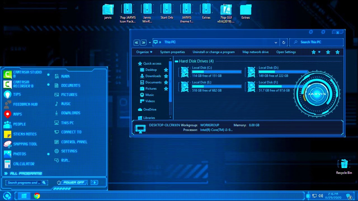Click the File Explorer taskbar button
358x201 pixels.
(x=24, y=196)
